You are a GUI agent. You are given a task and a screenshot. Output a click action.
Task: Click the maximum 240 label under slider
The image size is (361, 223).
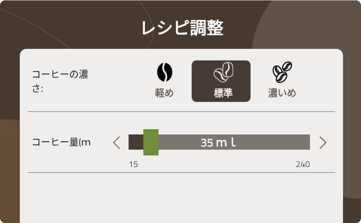(303, 164)
